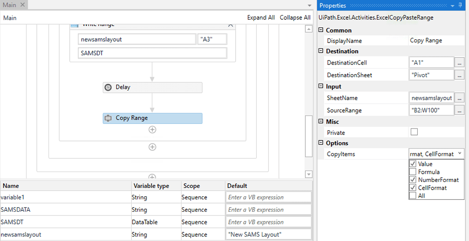The image size is (469, 241).
Task: Click Write Range "A3" cell field
Action: [x=212, y=39]
